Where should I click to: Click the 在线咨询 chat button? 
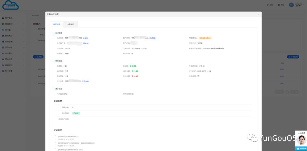301,148
